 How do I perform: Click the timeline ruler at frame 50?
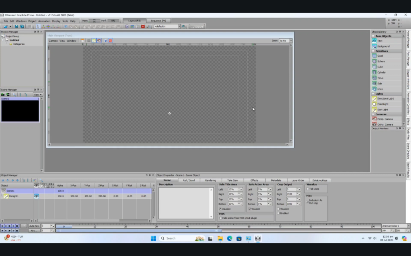coord(218,226)
